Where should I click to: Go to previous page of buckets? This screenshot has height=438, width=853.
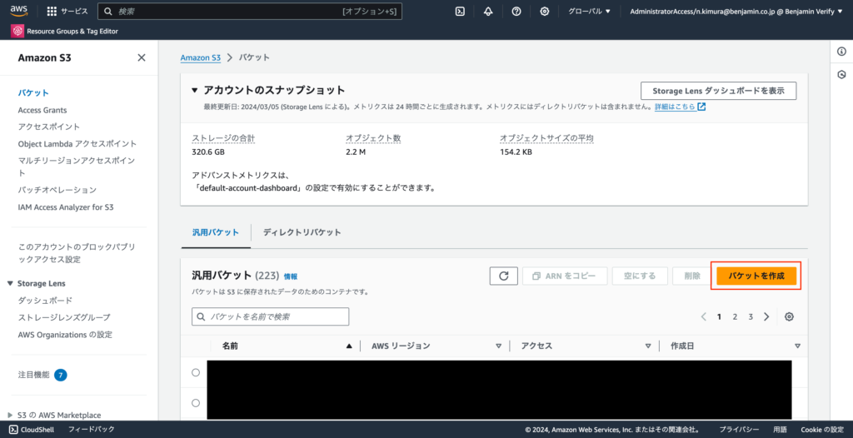click(703, 316)
